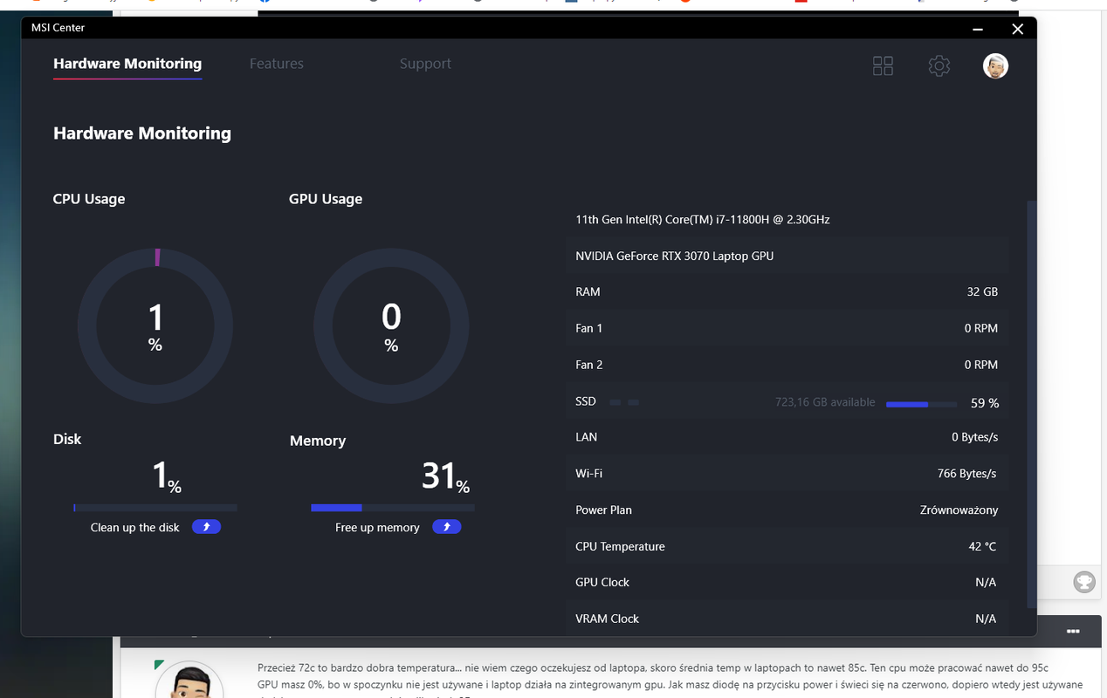Image resolution: width=1107 pixels, height=698 pixels.
Task: Click the trophy icon in browser page
Action: point(1083,581)
